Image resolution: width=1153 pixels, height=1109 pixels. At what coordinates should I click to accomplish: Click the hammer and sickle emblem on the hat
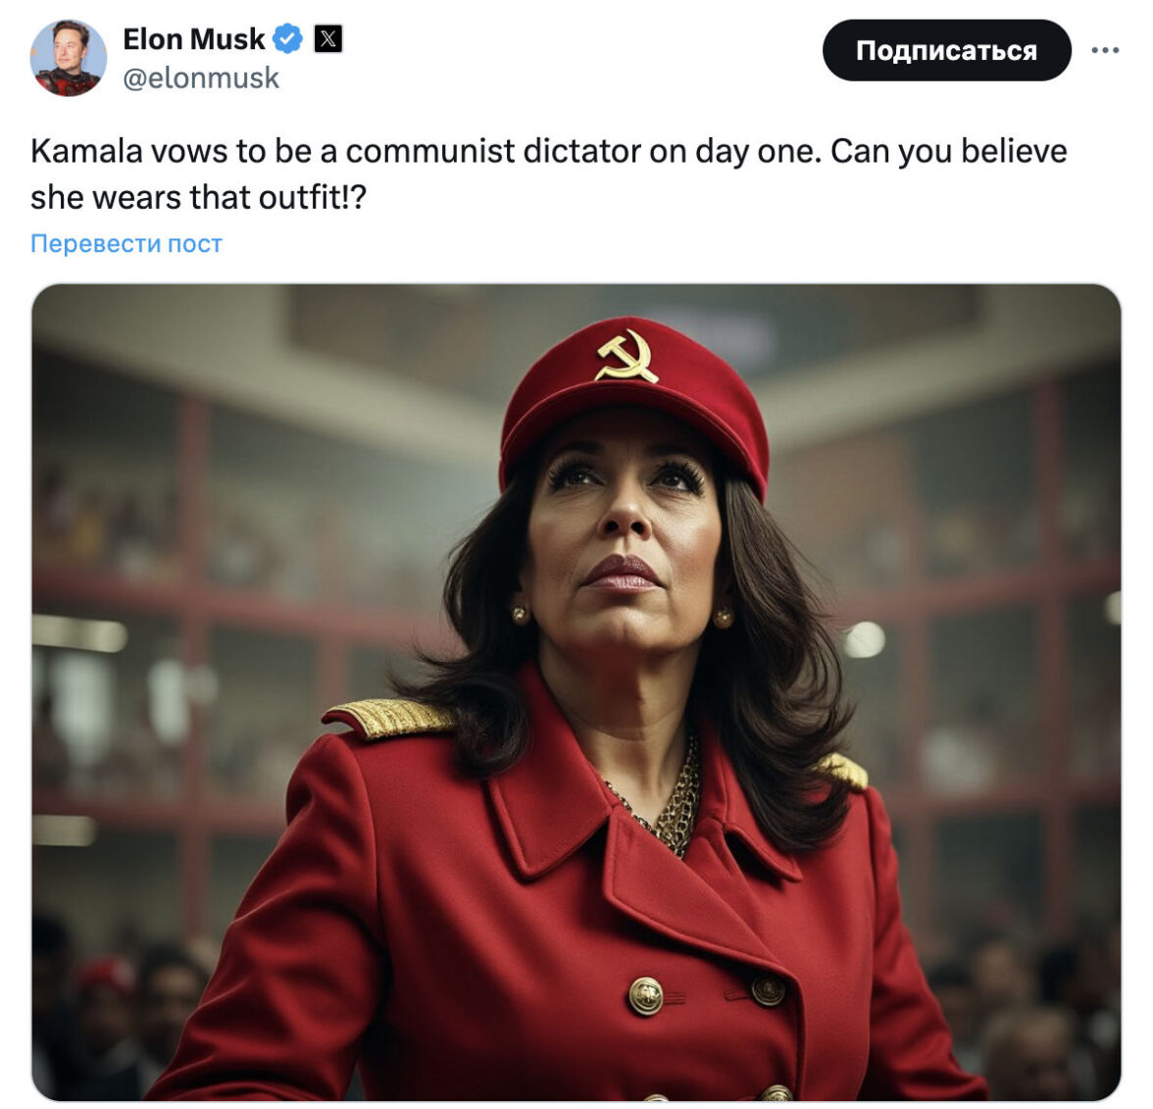pyautogui.click(x=627, y=357)
